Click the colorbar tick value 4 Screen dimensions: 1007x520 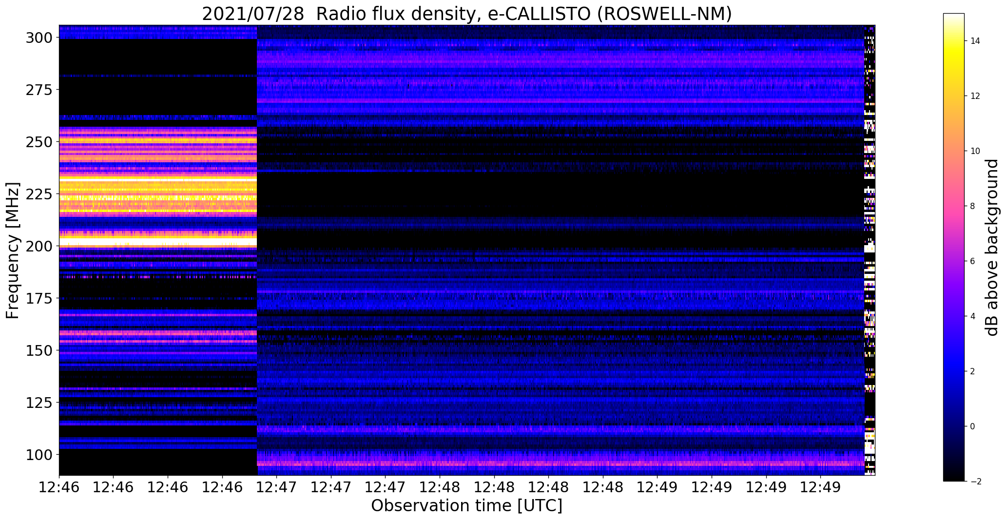(972, 316)
